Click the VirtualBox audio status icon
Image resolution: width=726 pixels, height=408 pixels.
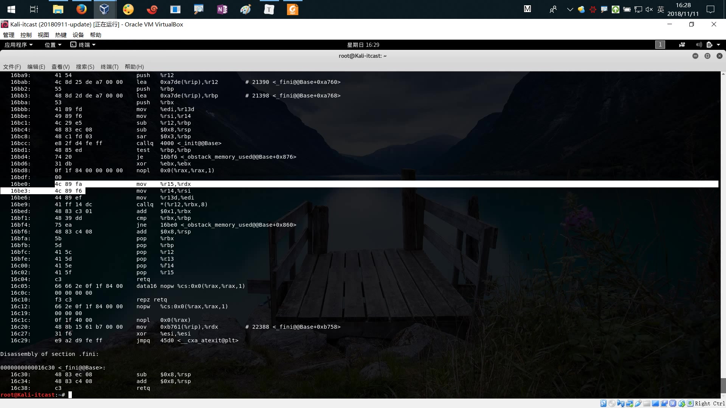[621, 403]
